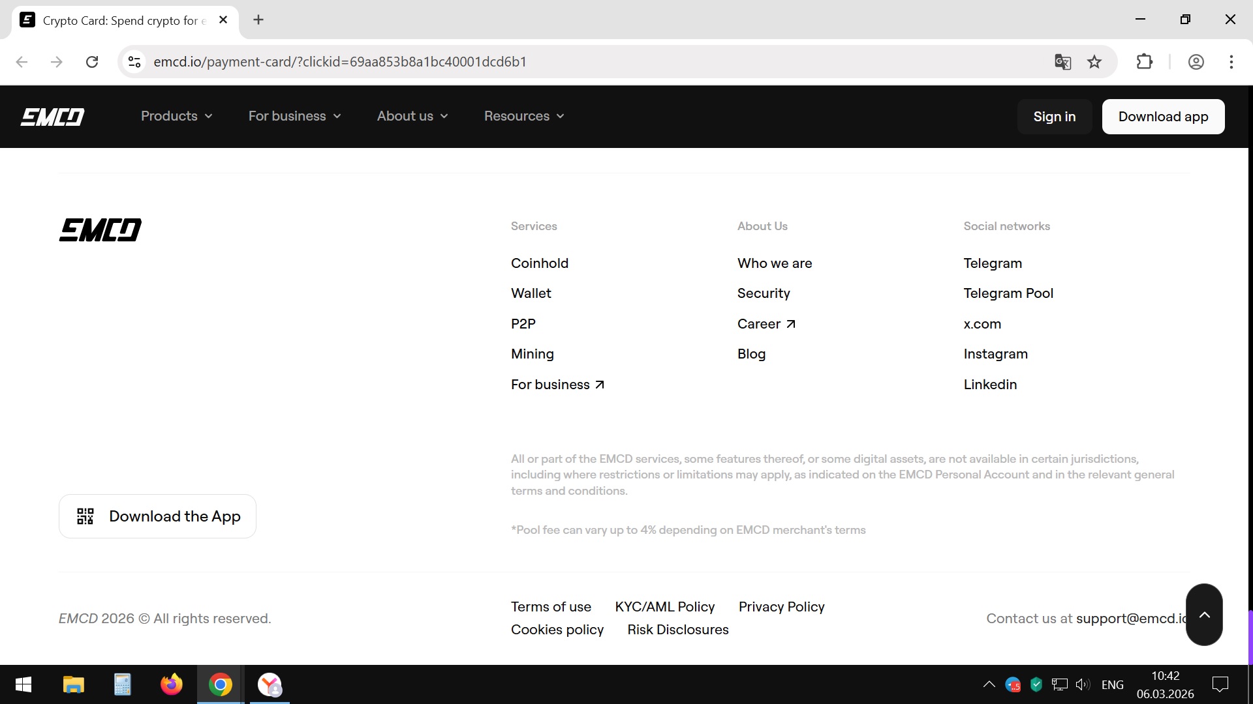This screenshot has height=704, width=1253.
Task: Click the site information icon in address bar
Action: point(134,62)
